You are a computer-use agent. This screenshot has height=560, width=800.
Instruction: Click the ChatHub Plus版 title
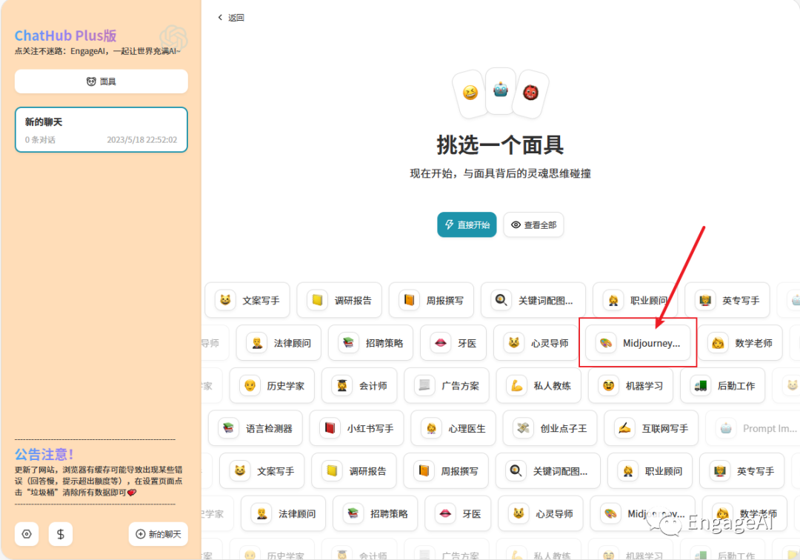click(65, 36)
